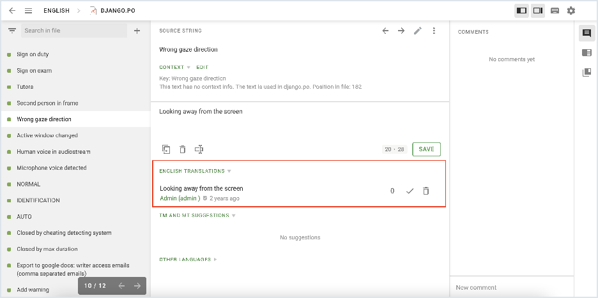Screen dimensions: 598x298
Task: Collapse the TM and MT Suggestions section
Action: [233, 216]
